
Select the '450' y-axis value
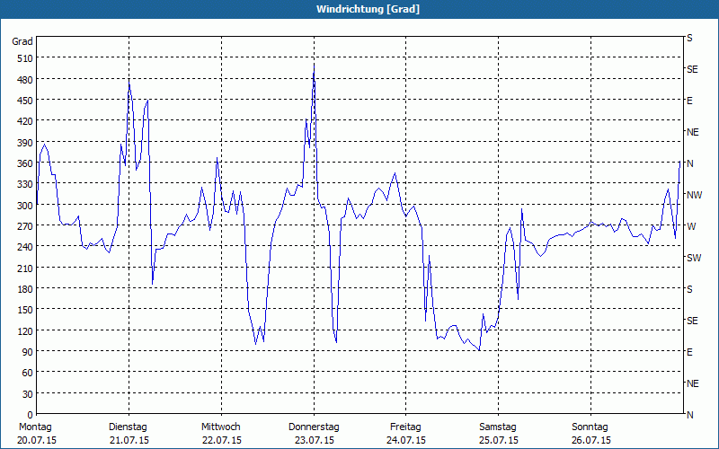pyautogui.click(x=25, y=101)
